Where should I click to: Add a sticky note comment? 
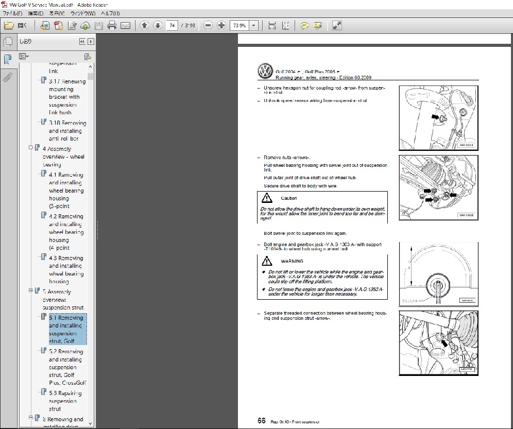(304, 26)
